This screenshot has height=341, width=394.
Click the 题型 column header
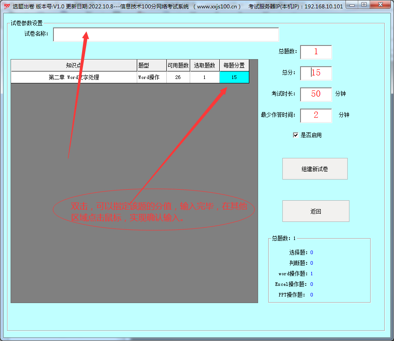pos(152,65)
